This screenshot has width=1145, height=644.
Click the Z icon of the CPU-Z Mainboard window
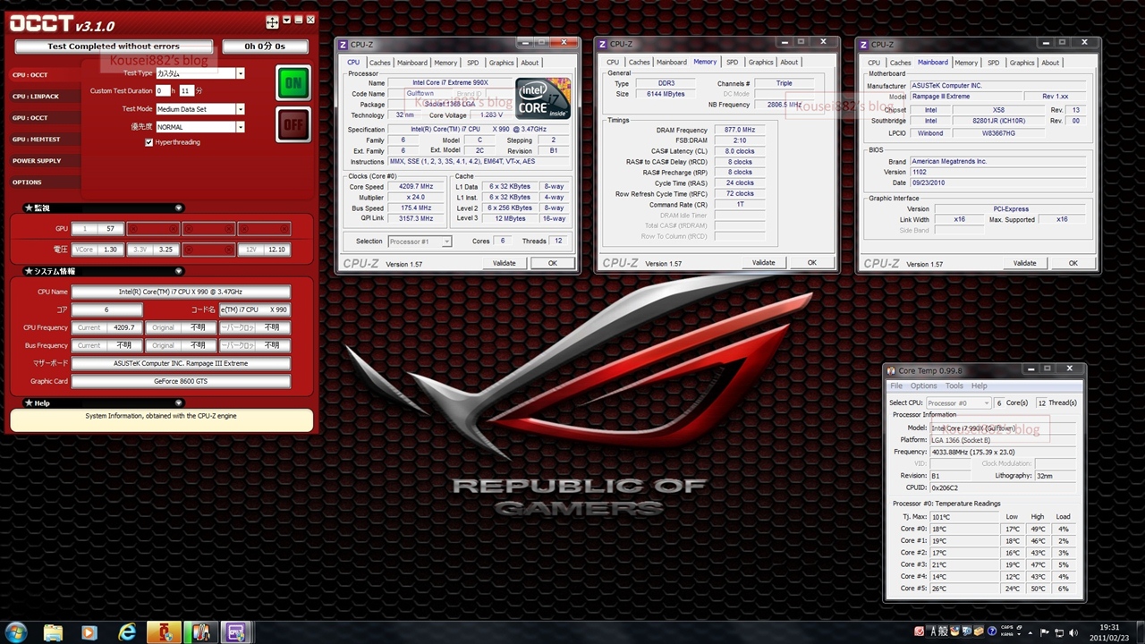863,44
